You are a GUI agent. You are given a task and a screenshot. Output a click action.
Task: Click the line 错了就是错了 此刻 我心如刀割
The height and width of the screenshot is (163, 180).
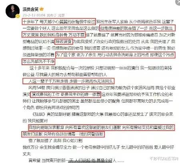(x=56, y=141)
